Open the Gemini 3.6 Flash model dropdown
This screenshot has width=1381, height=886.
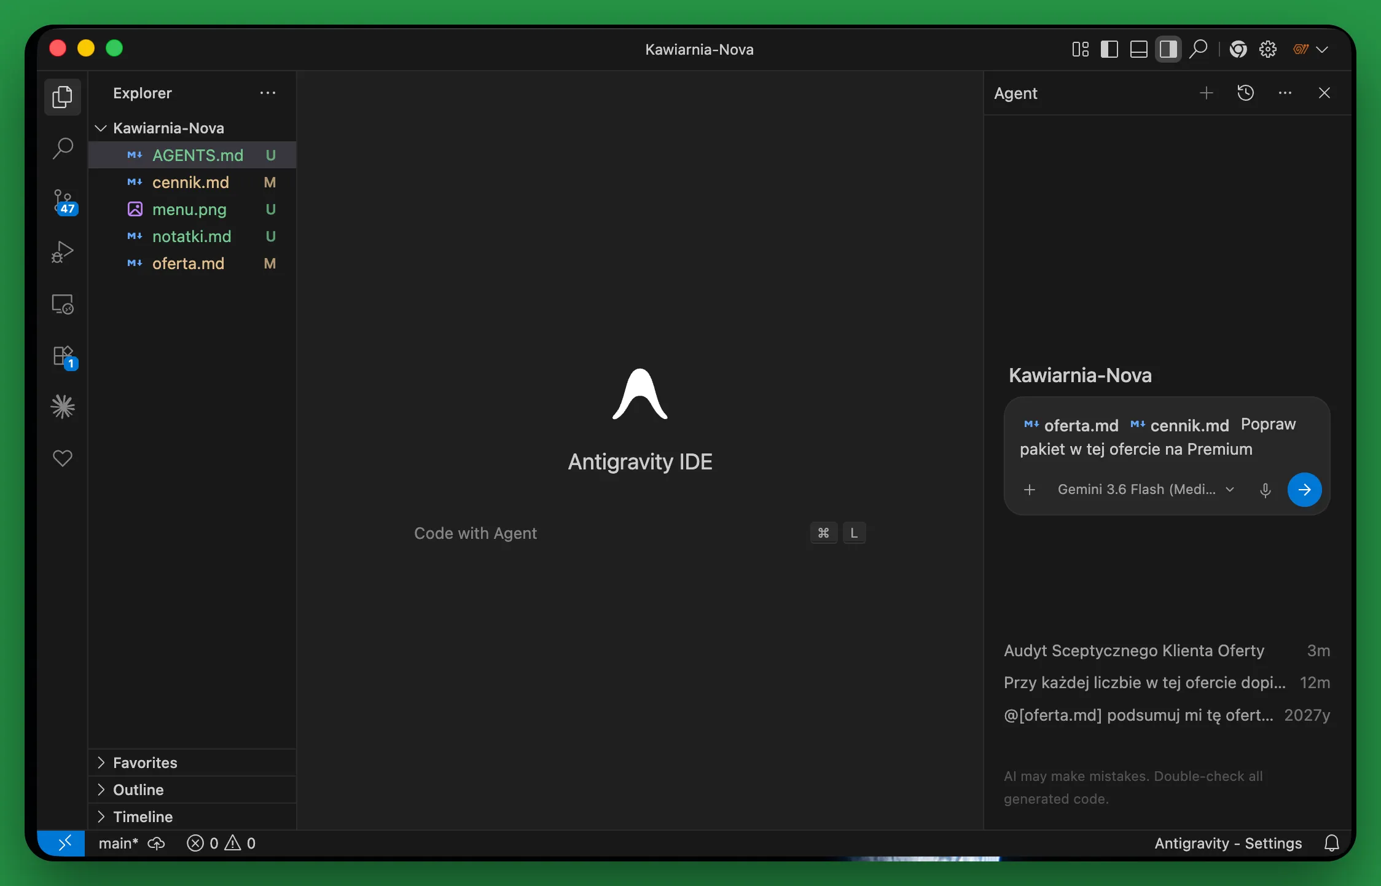click(1146, 490)
